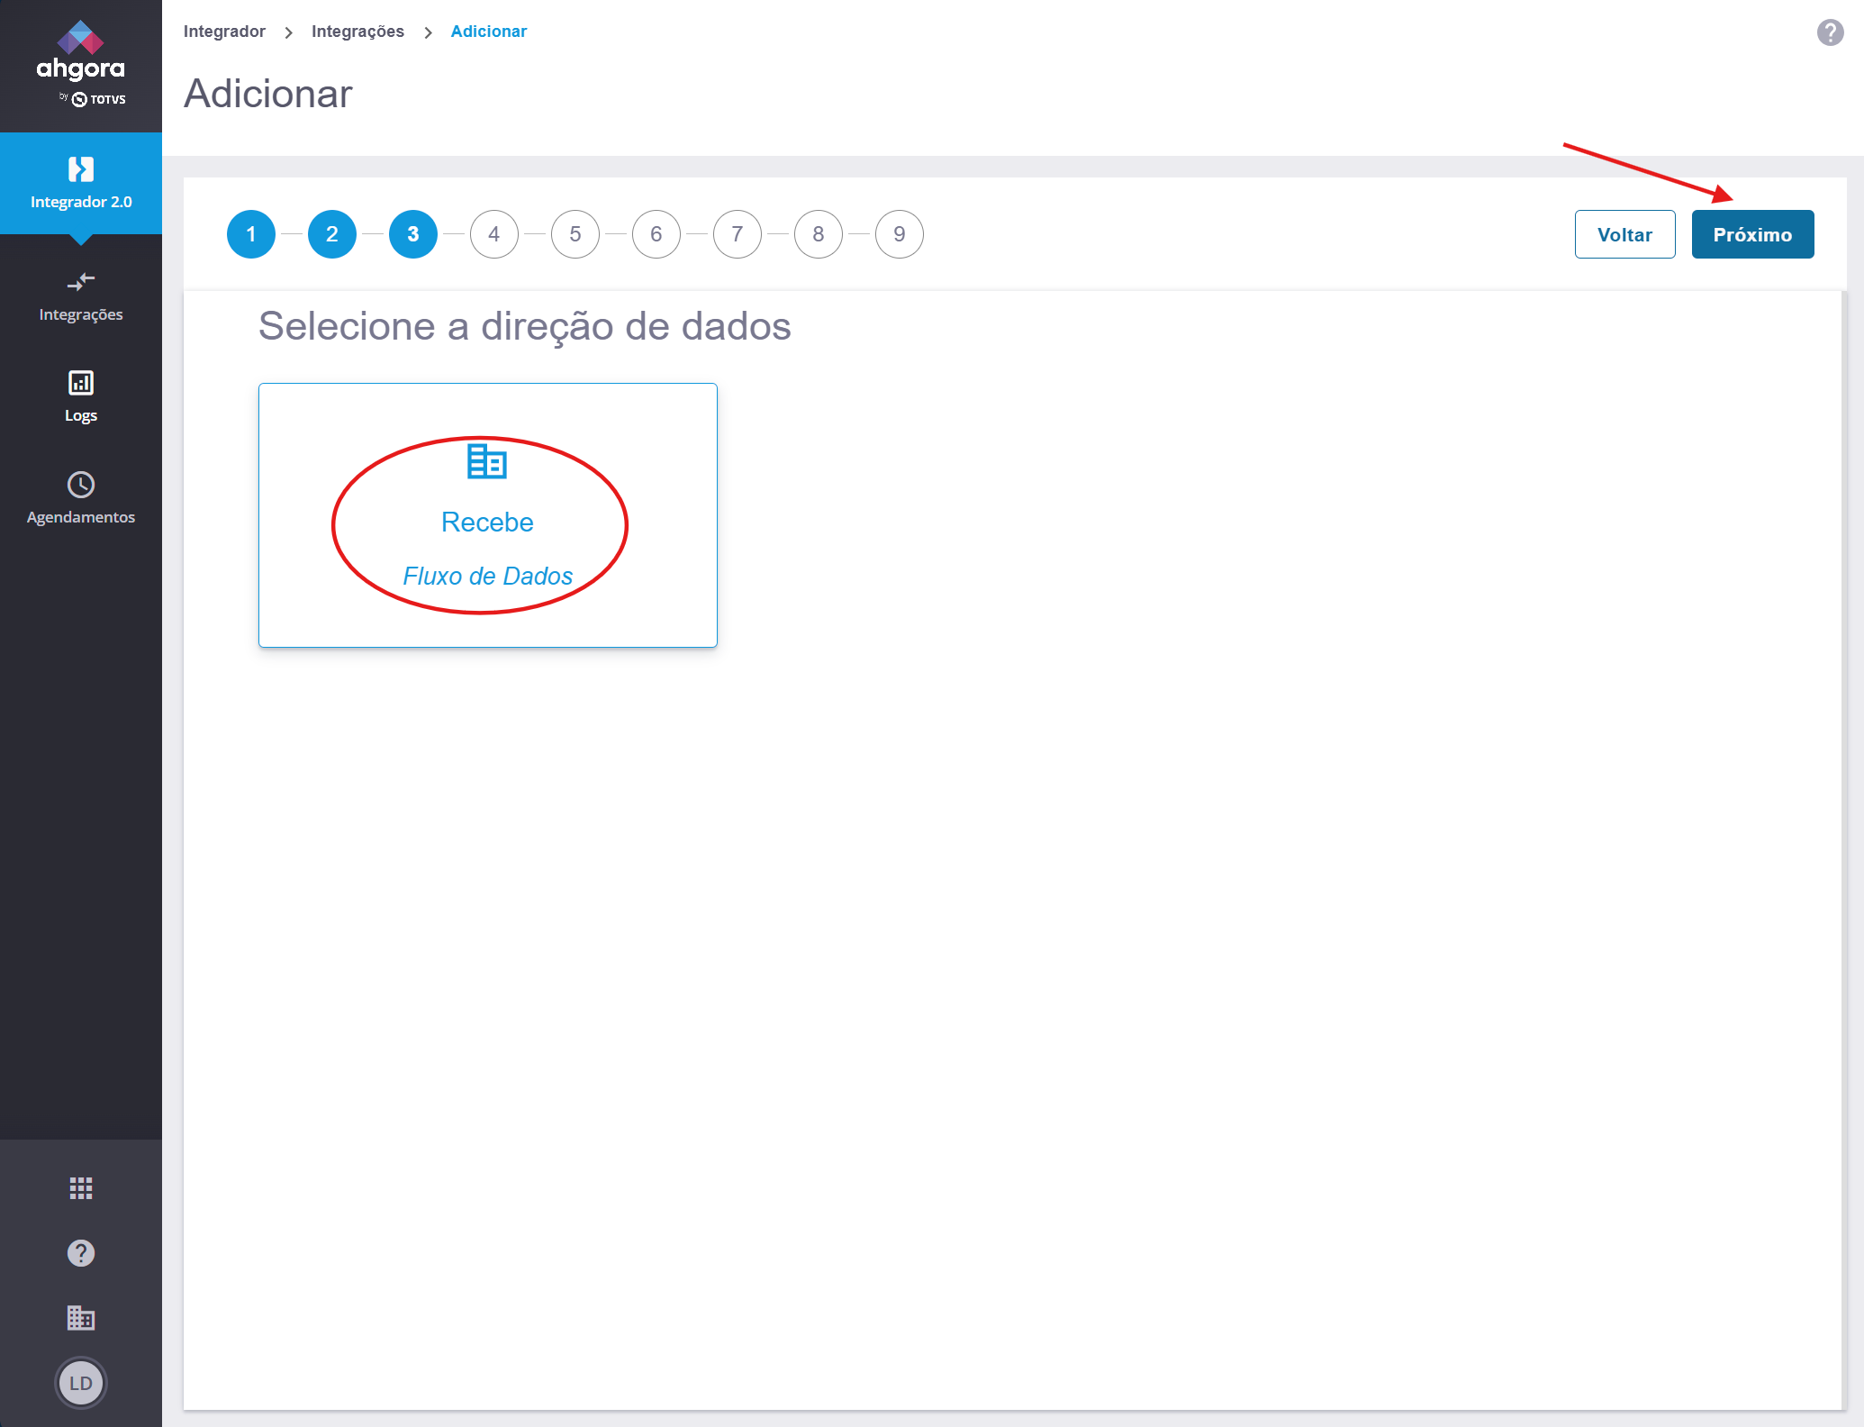Jump to wizard step 4

(494, 234)
